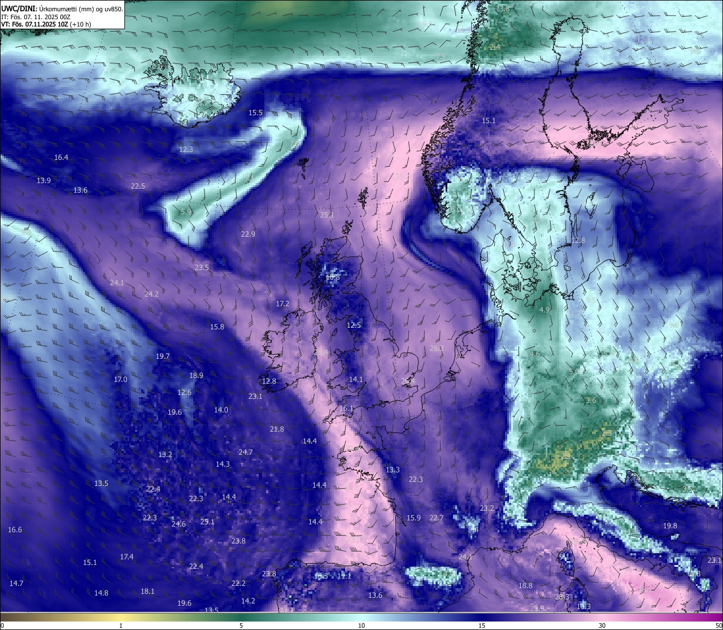Image resolution: width=723 pixels, height=630 pixels.
Task: Click the 5 label on the color scale
Action: pyautogui.click(x=241, y=625)
